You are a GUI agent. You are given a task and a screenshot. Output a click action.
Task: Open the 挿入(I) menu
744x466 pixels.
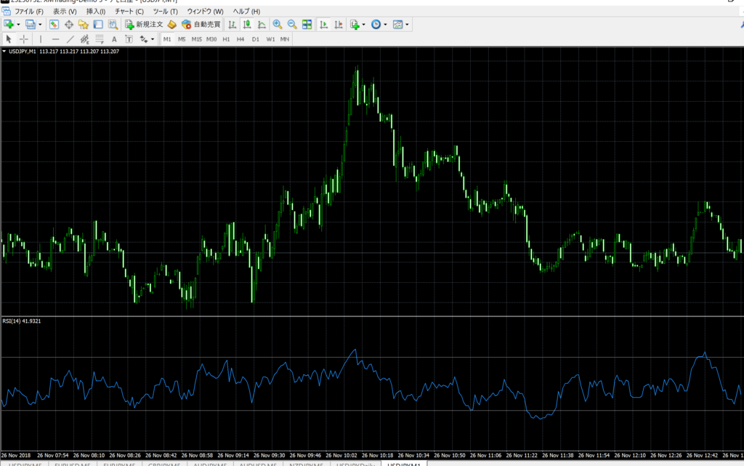pos(96,12)
